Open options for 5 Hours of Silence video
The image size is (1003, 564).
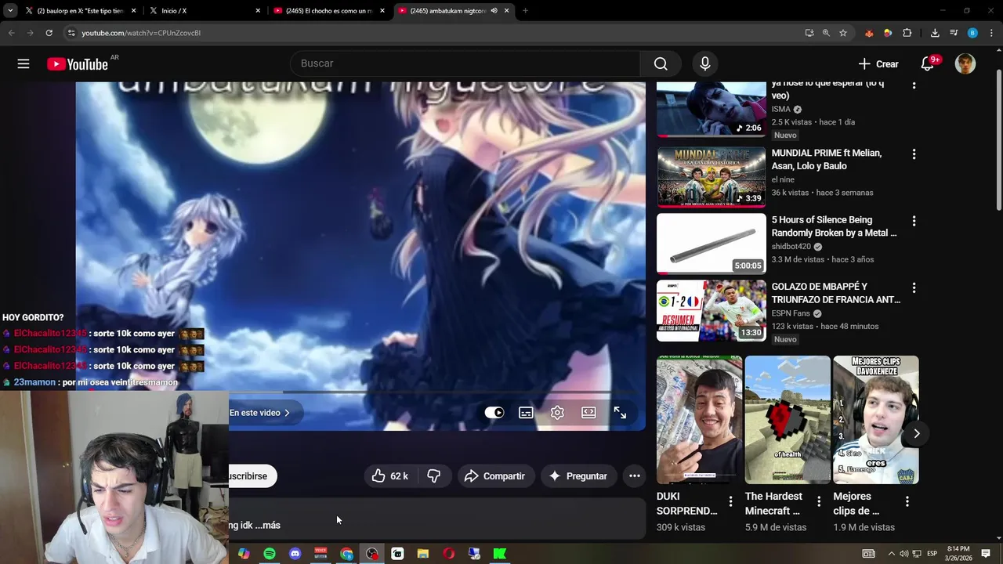914,222
